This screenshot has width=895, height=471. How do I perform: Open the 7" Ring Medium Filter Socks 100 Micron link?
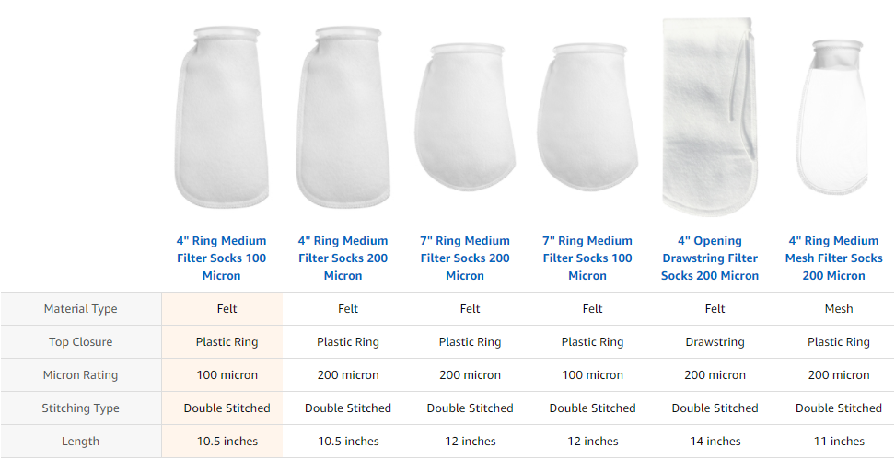coord(587,258)
